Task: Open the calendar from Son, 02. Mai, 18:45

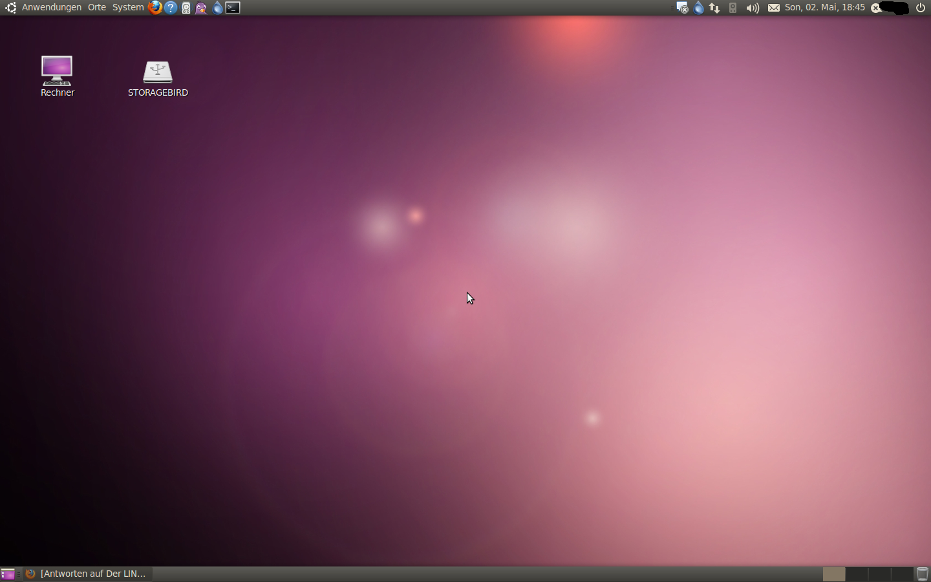Action: tap(825, 8)
